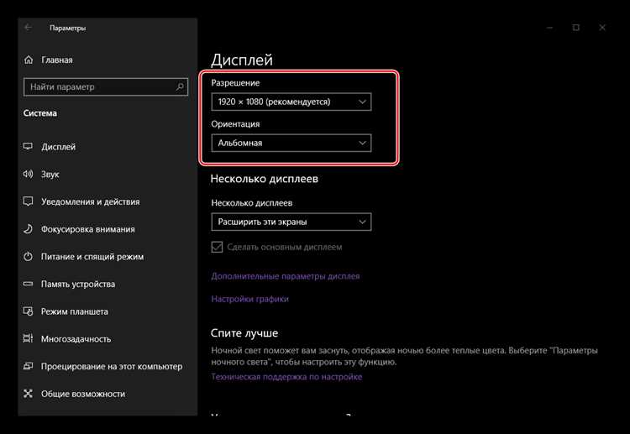Click the tablet mode icon for Режим планшета

28,311
